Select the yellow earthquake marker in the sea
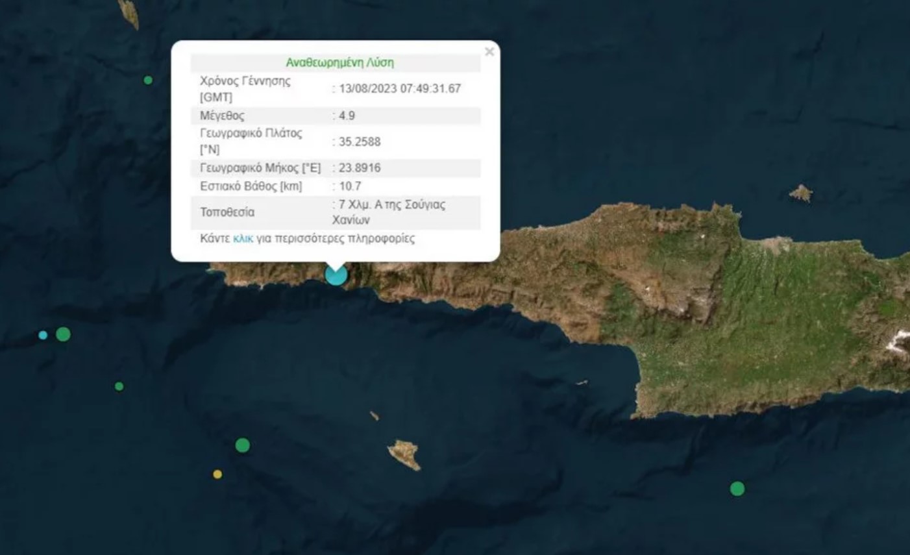910x555 pixels. (217, 475)
